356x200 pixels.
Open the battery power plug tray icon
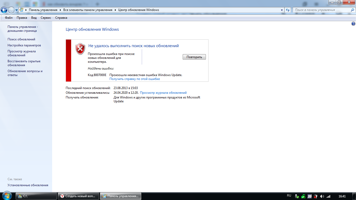pos(316,196)
